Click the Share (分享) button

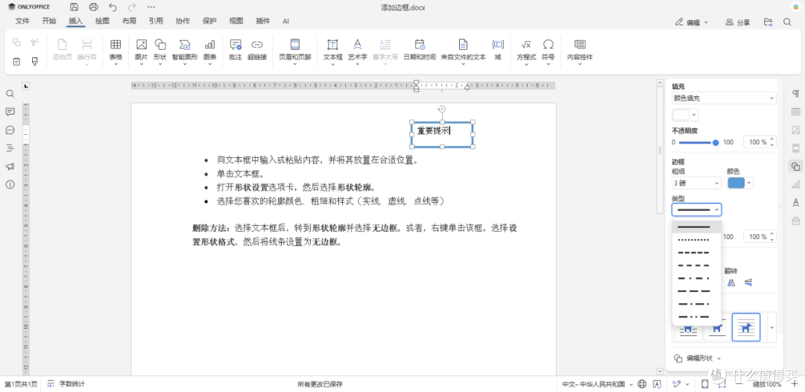click(738, 22)
